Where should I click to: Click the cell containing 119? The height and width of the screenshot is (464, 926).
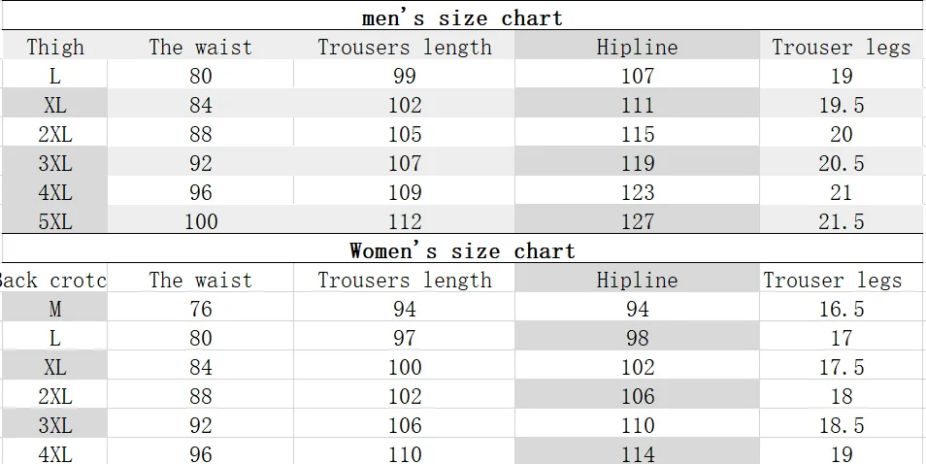pos(637,163)
